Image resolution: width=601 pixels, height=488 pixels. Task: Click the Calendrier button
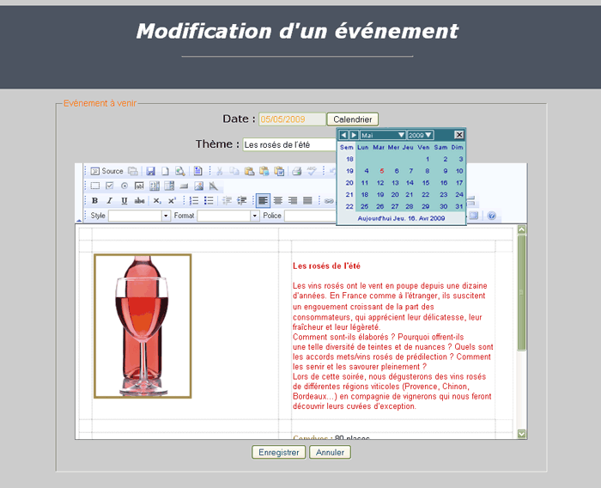coord(353,119)
